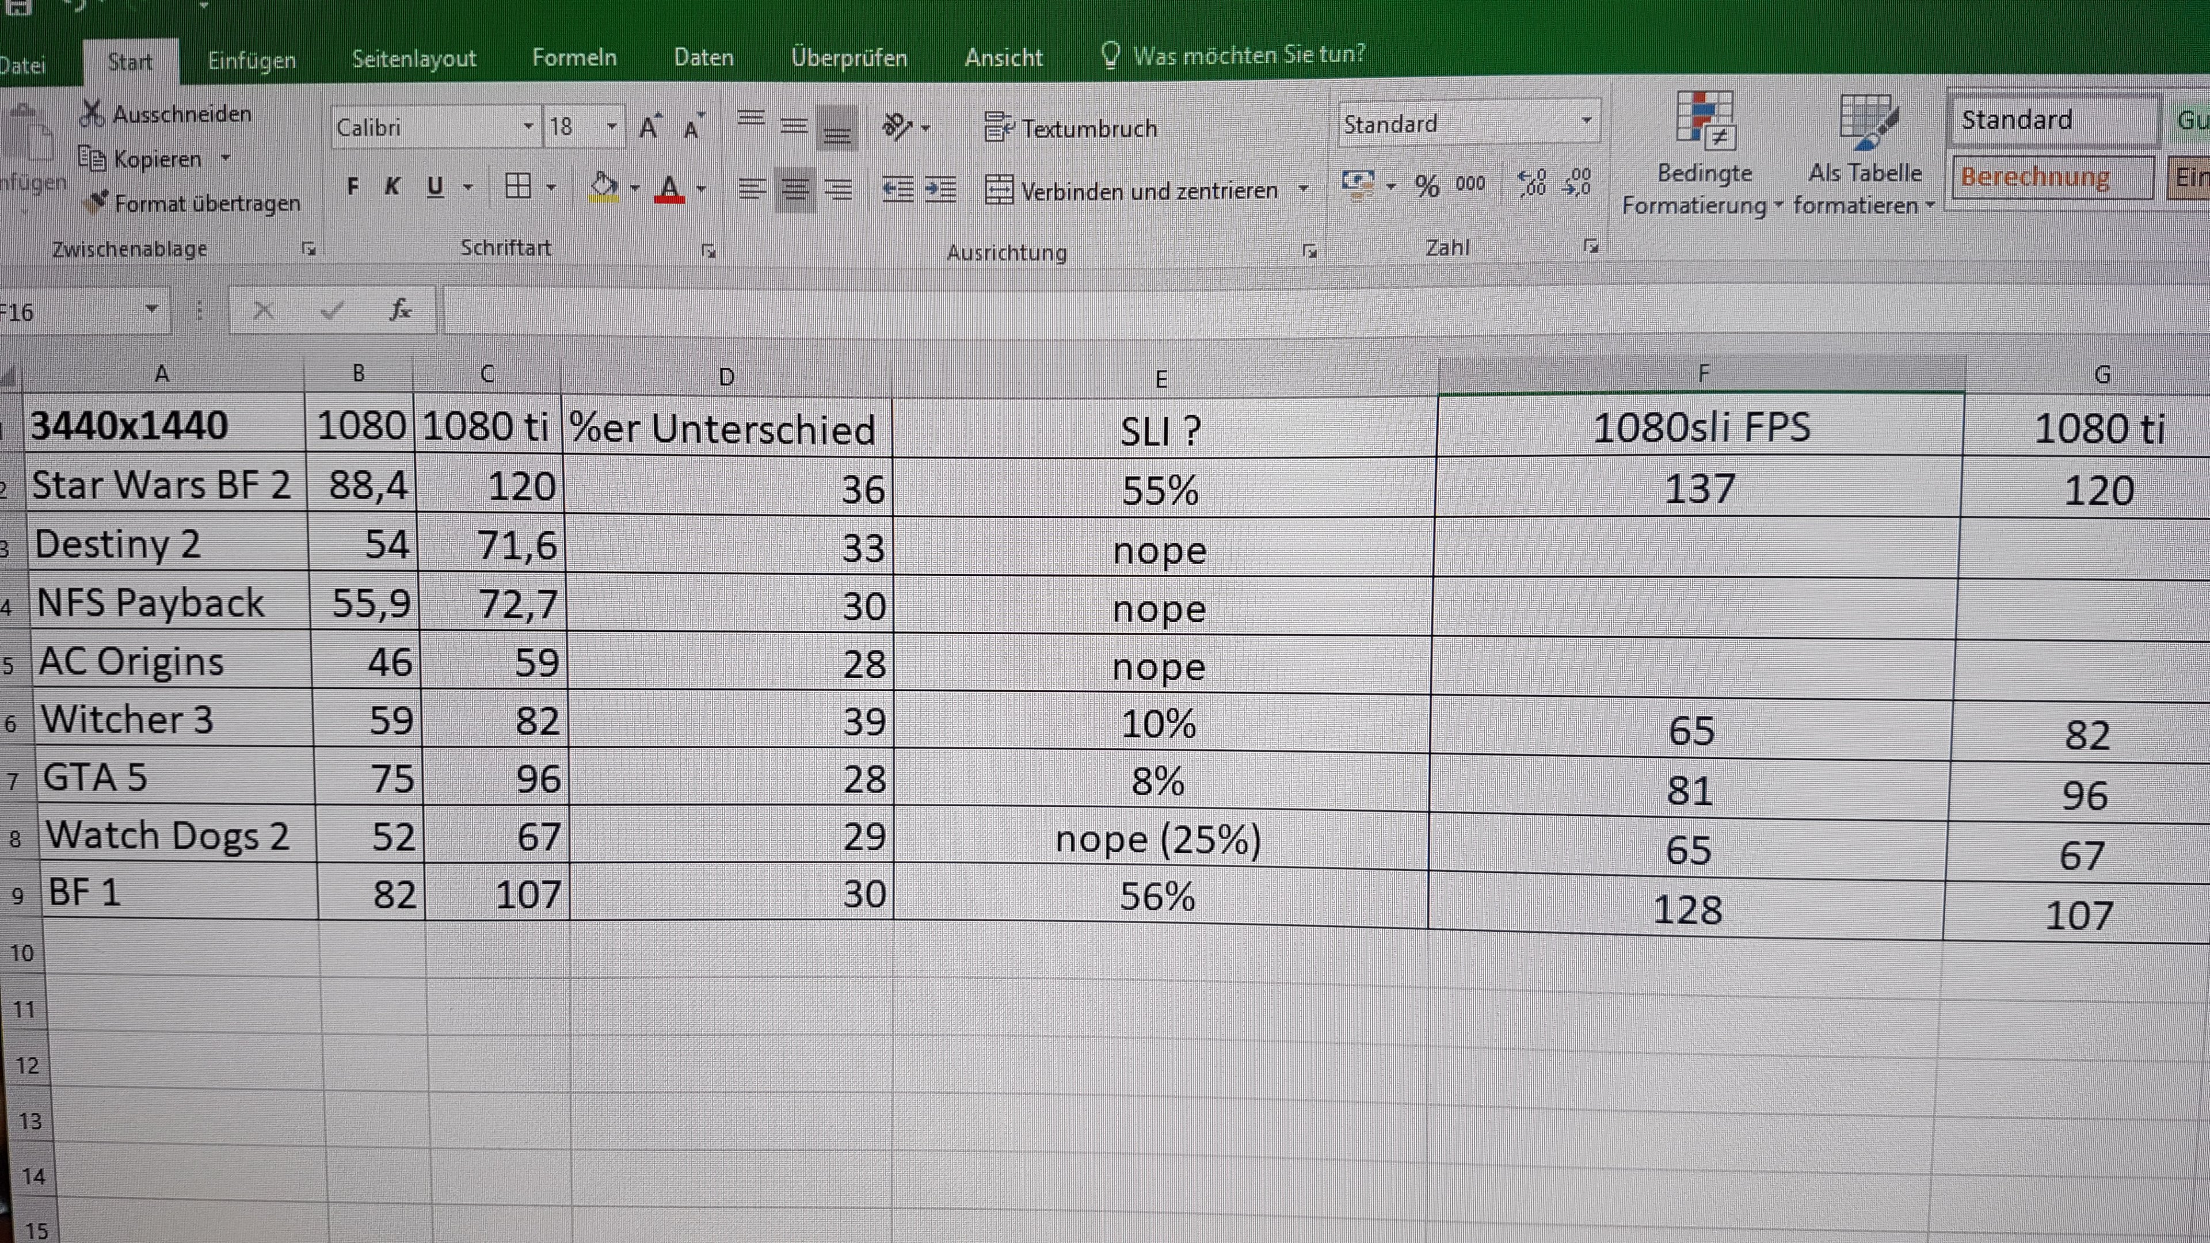Click the Ausschneiden scissors icon
Image resolution: width=2210 pixels, height=1243 pixels.
click(92, 113)
